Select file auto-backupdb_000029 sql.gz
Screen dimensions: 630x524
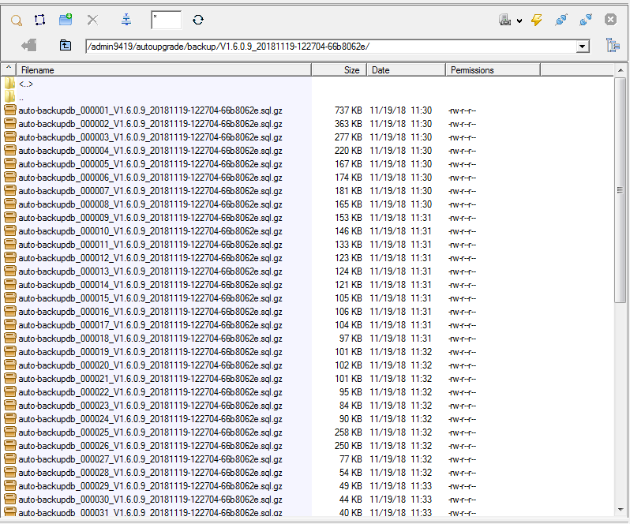[150, 486]
